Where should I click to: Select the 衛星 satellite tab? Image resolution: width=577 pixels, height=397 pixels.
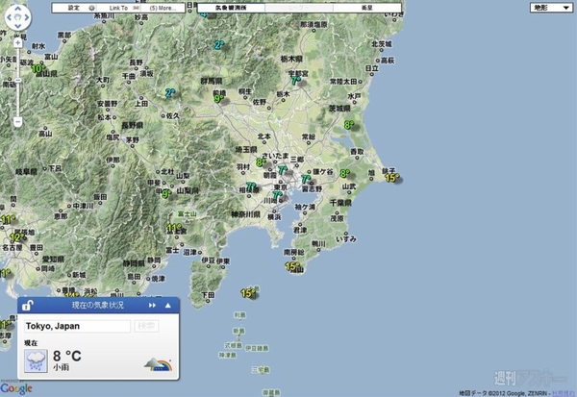click(x=367, y=8)
